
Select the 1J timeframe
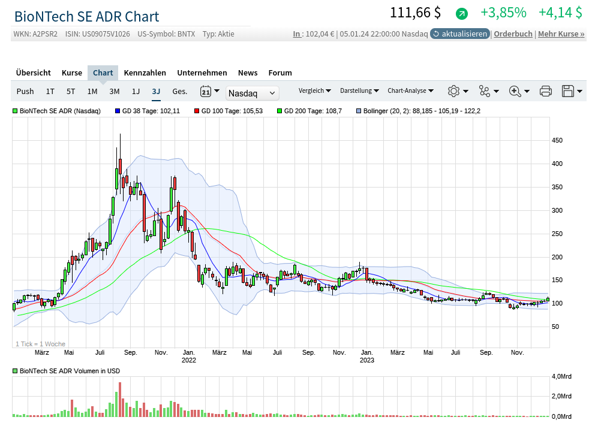coord(136,91)
